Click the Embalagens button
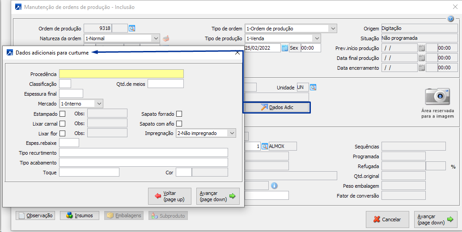 click(x=124, y=215)
